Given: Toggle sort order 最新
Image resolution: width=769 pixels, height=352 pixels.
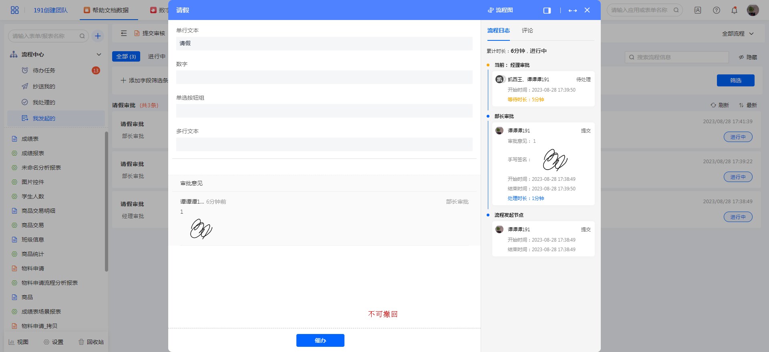Looking at the screenshot, I should pos(748,105).
